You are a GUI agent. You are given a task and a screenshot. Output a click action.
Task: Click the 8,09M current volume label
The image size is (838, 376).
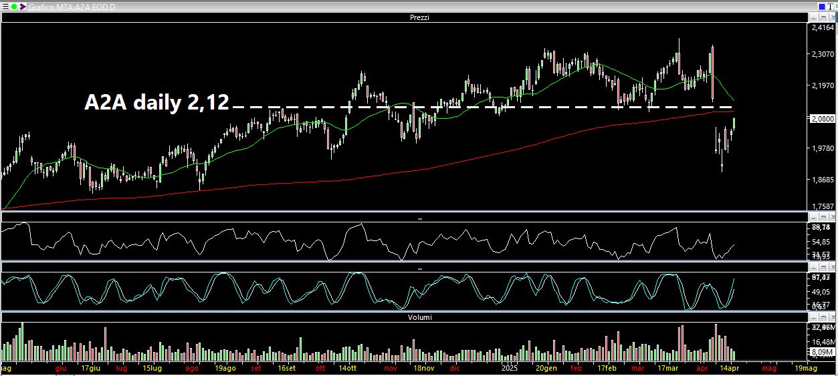(823, 351)
